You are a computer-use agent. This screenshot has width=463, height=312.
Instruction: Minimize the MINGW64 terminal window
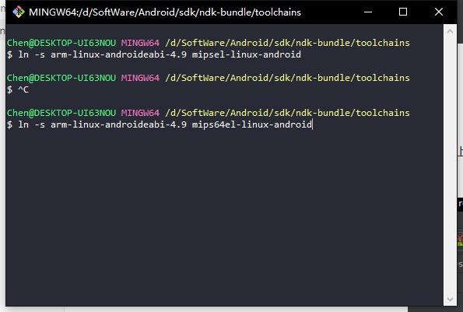[x=368, y=12]
